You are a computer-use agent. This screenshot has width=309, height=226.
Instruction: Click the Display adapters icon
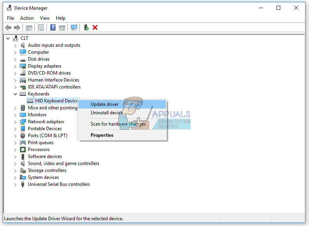(x=23, y=66)
